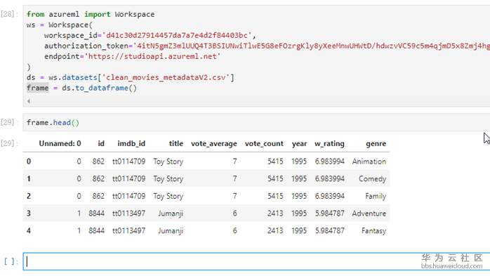Click the 'Jumanji' title in row 4

[x=171, y=230]
